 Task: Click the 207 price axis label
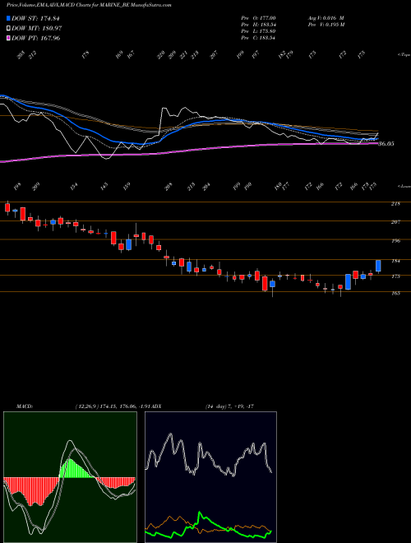click(x=395, y=222)
